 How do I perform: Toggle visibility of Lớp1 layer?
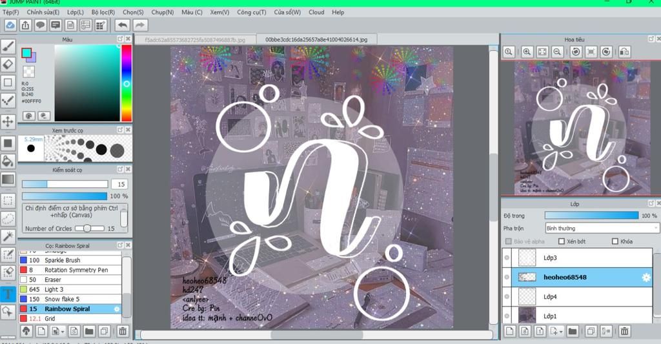507,316
